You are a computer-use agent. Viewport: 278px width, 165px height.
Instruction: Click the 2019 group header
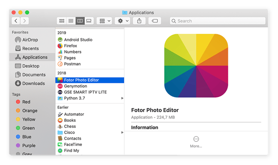click(x=62, y=33)
